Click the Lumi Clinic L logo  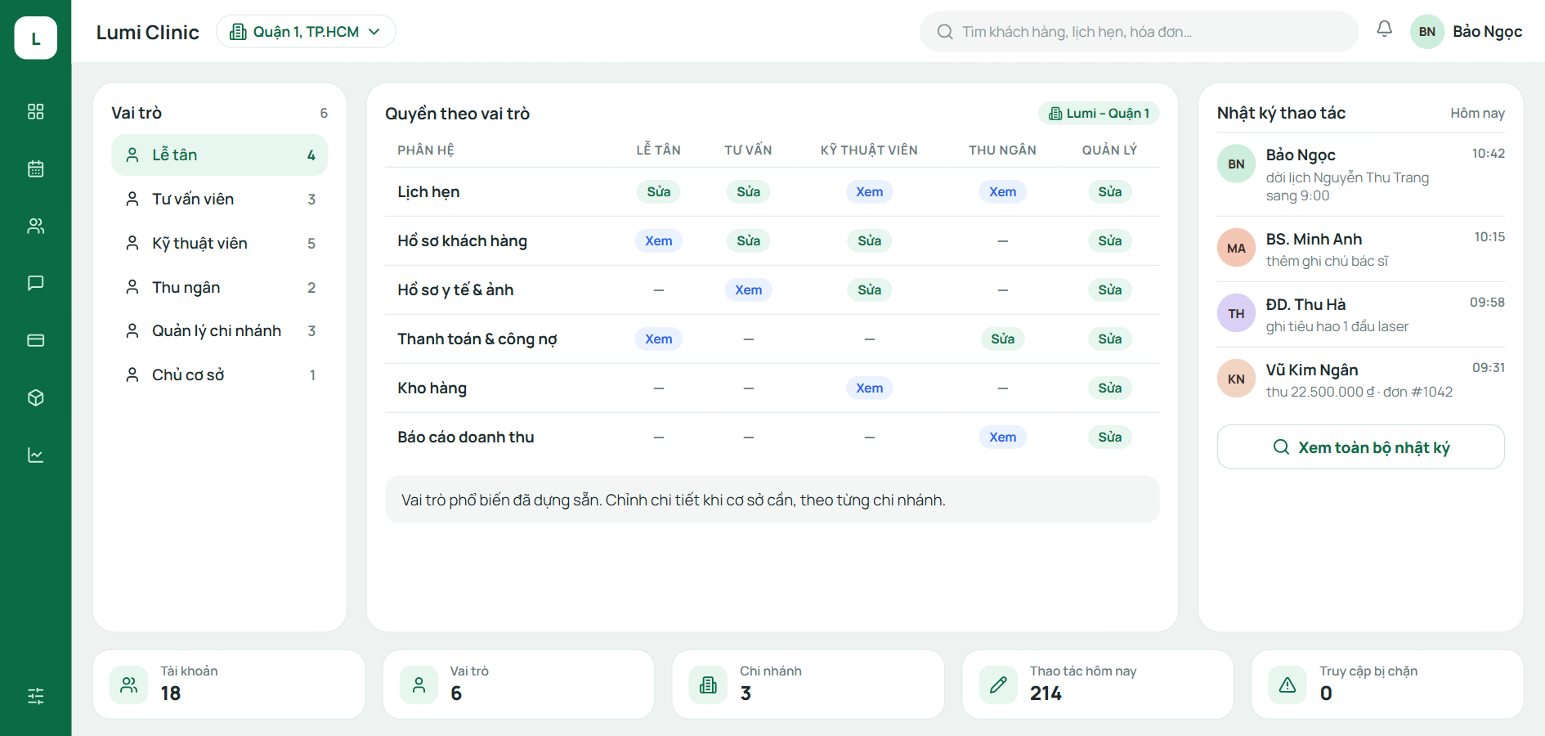(35, 38)
